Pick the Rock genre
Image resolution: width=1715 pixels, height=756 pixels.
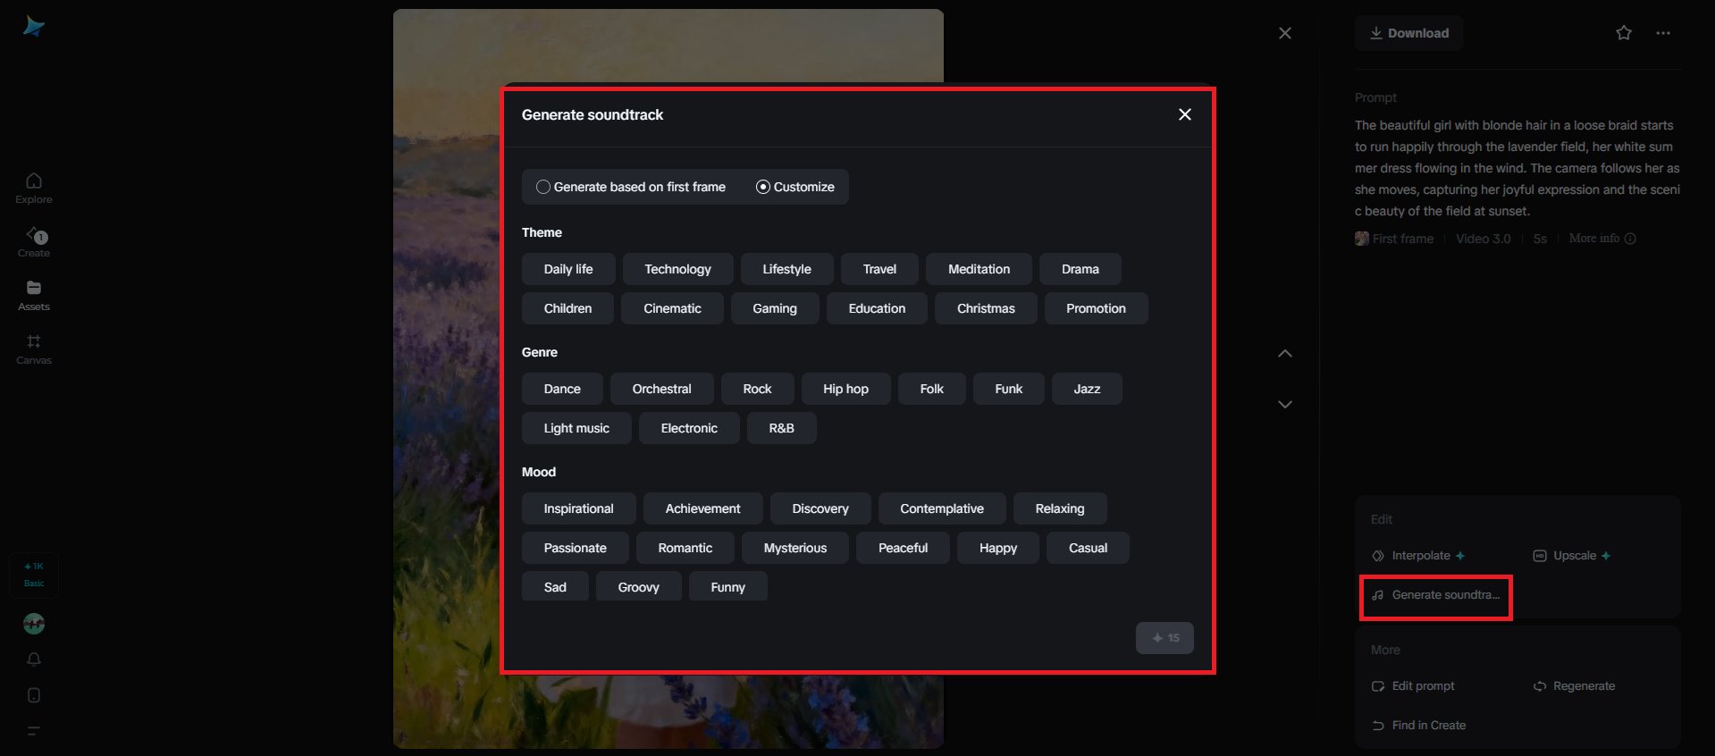coord(758,389)
